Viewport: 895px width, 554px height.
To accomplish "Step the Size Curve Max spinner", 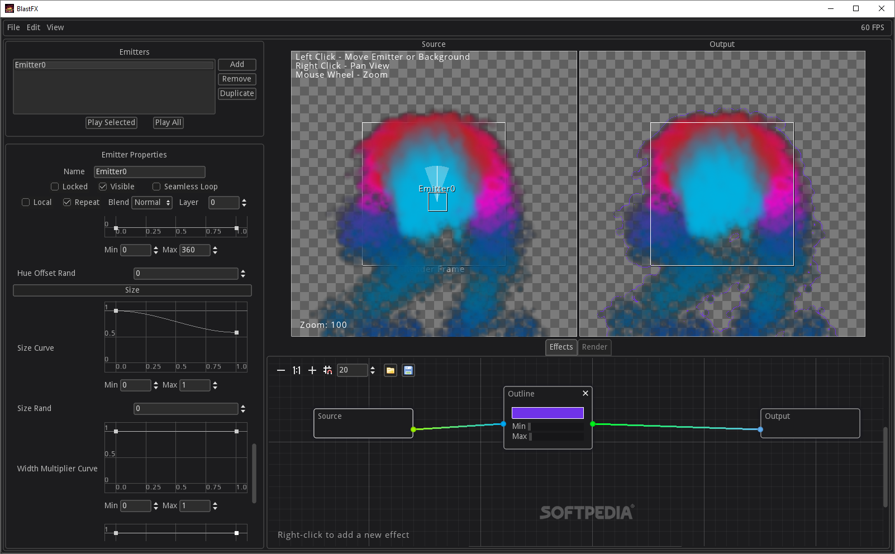I will [215, 385].
